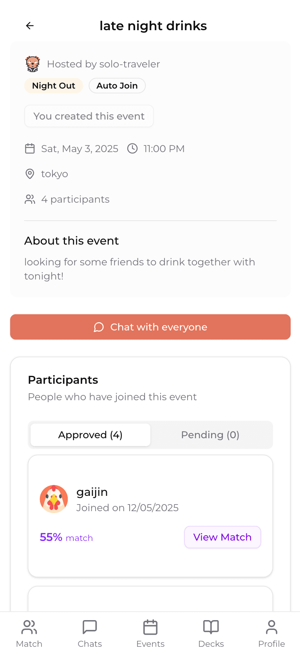The width and height of the screenshot is (300, 655).
Task: Tap the people icon next to 4 participants
Action: point(30,199)
